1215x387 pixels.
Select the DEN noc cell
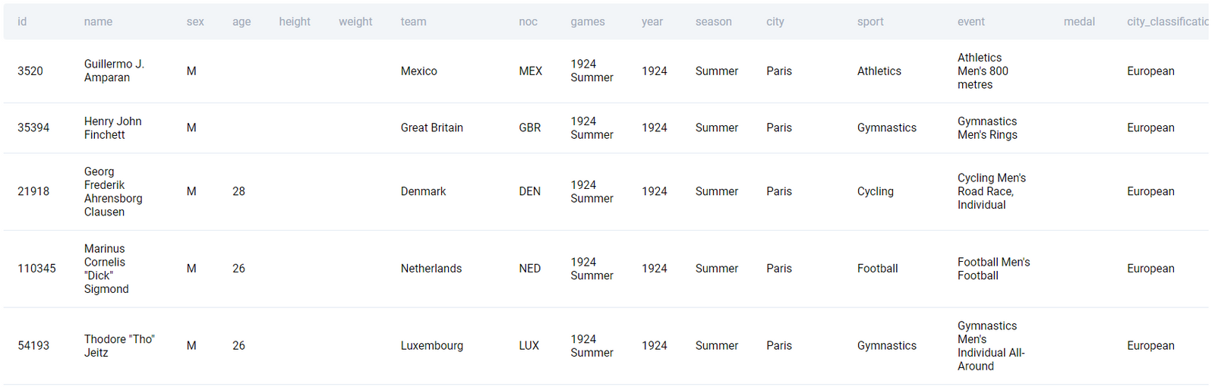click(529, 191)
